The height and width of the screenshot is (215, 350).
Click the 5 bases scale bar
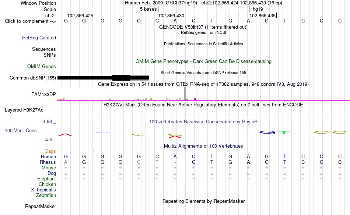204,9
